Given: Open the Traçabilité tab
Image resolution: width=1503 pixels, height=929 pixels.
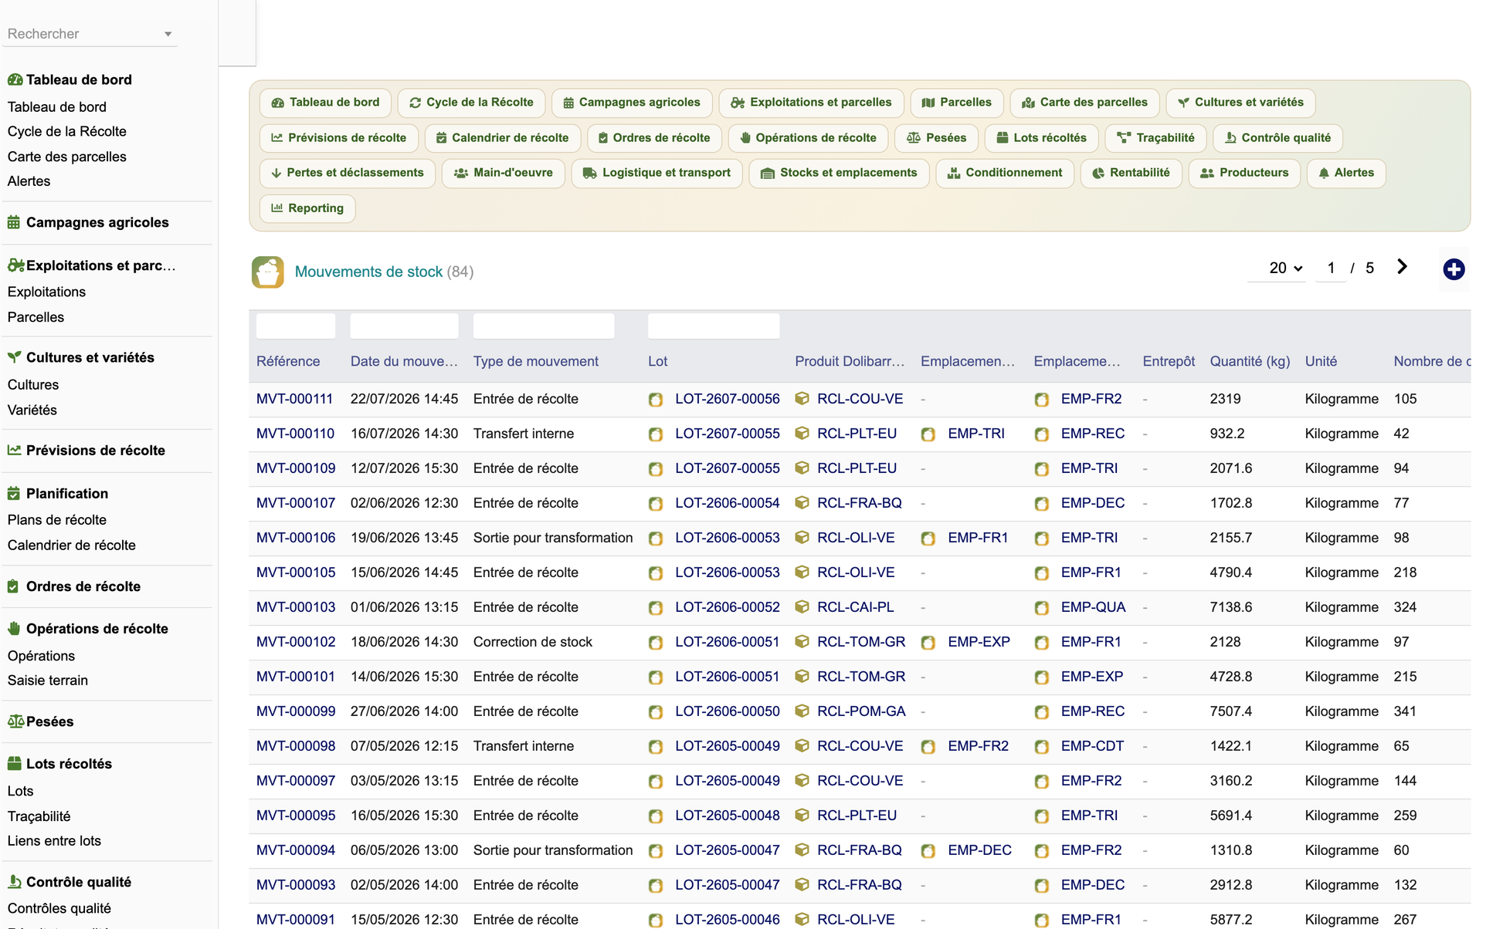Looking at the screenshot, I should click(1155, 138).
